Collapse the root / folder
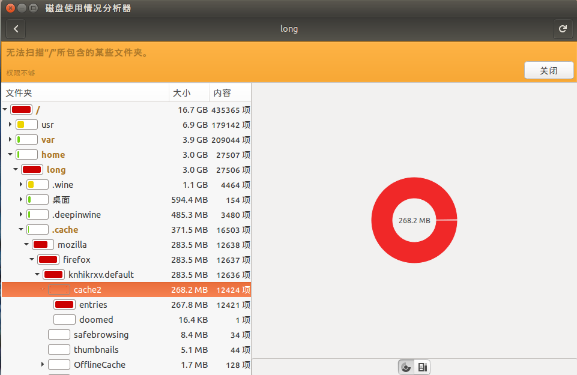The height and width of the screenshot is (375, 577). pyautogui.click(x=5, y=110)
